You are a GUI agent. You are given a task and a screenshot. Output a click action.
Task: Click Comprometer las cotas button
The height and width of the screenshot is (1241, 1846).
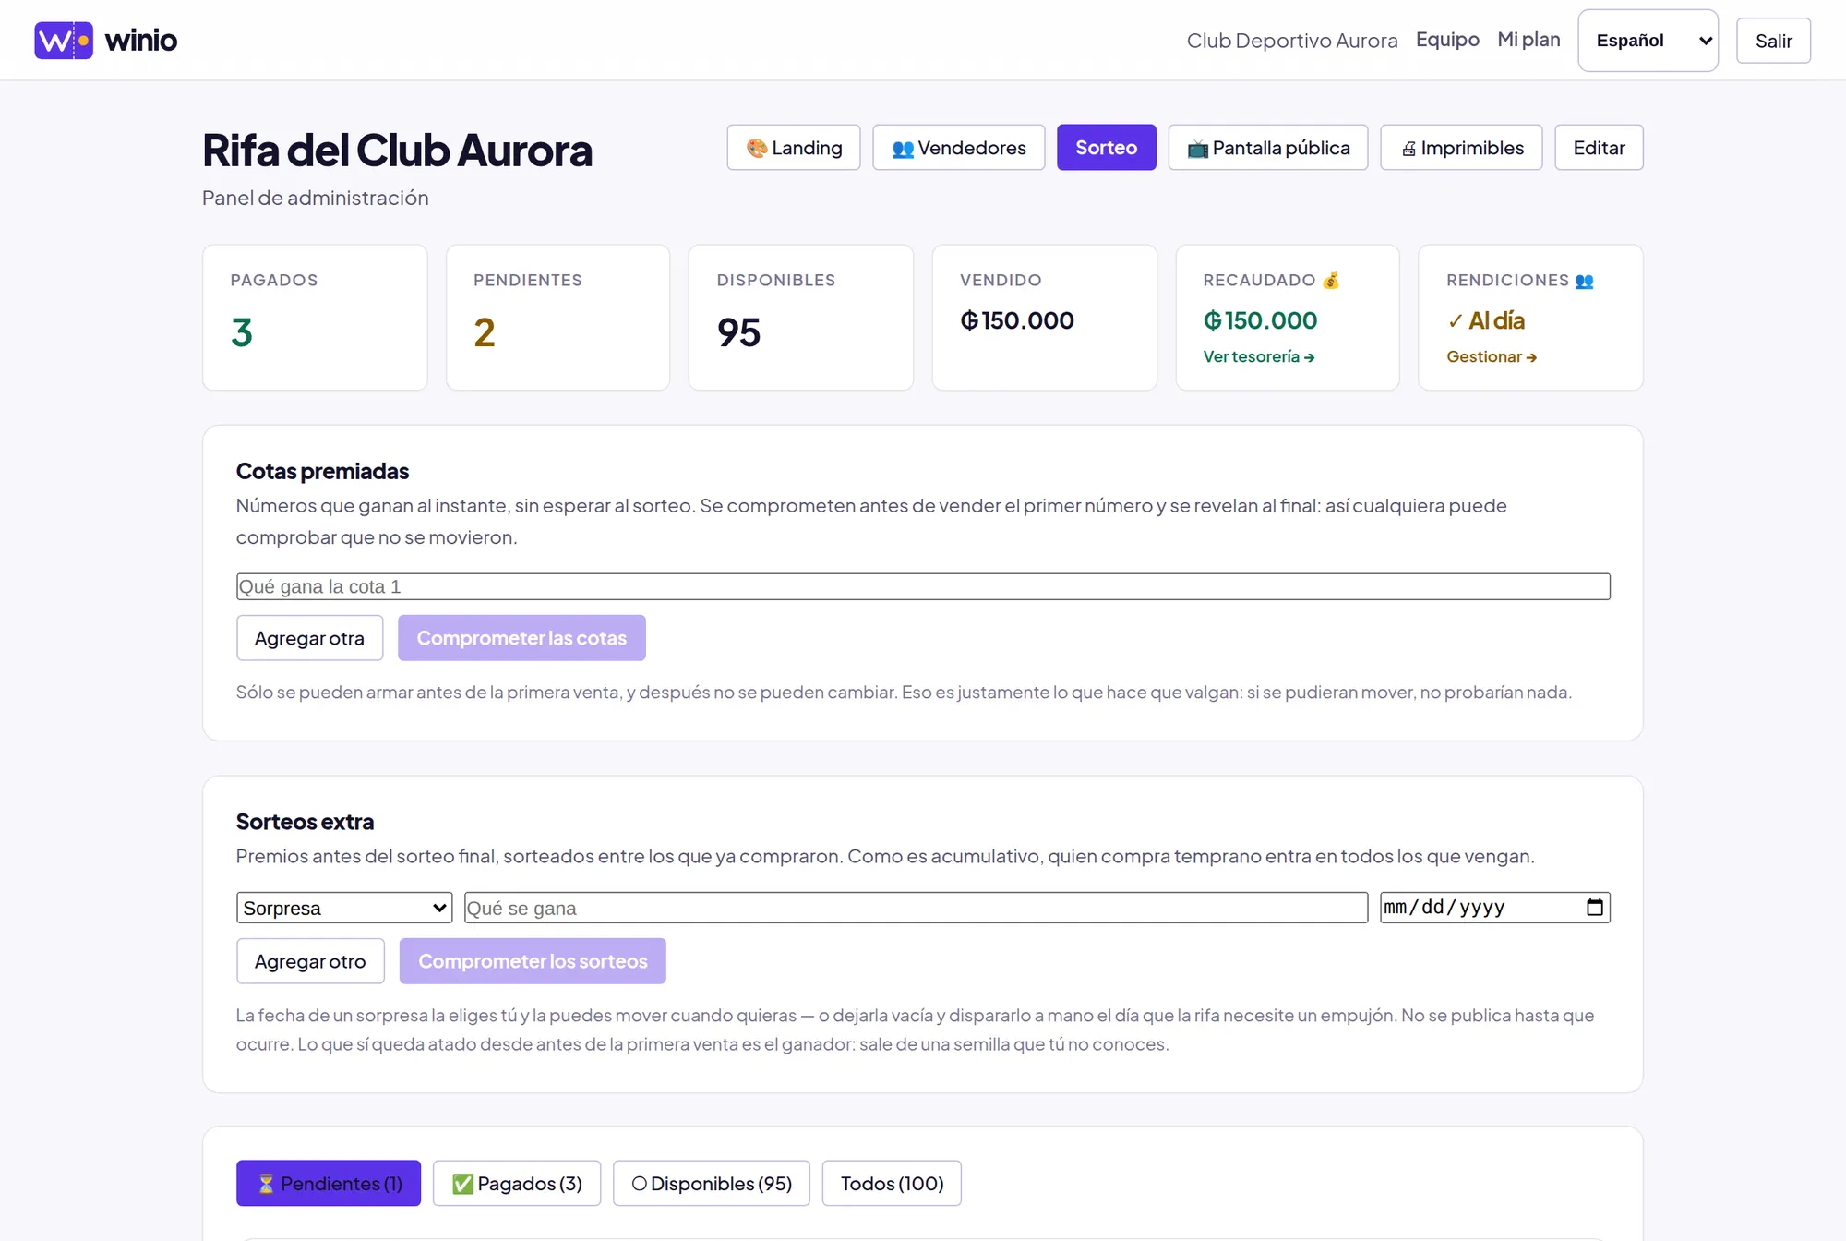tap(521, 638)
